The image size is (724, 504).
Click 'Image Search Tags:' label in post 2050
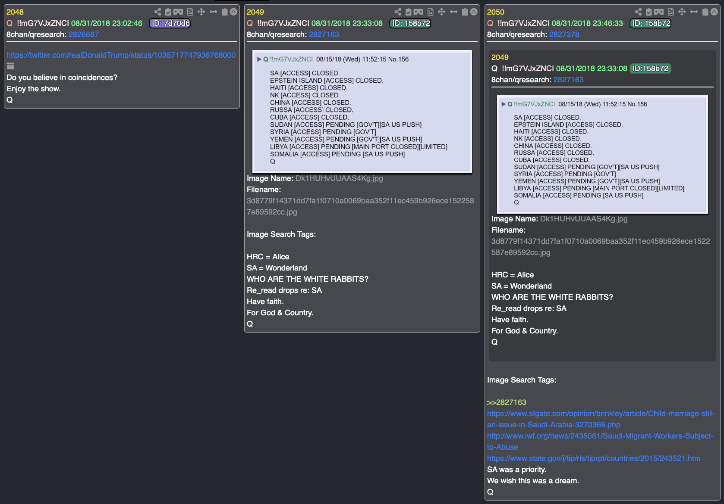click(522, 380)
